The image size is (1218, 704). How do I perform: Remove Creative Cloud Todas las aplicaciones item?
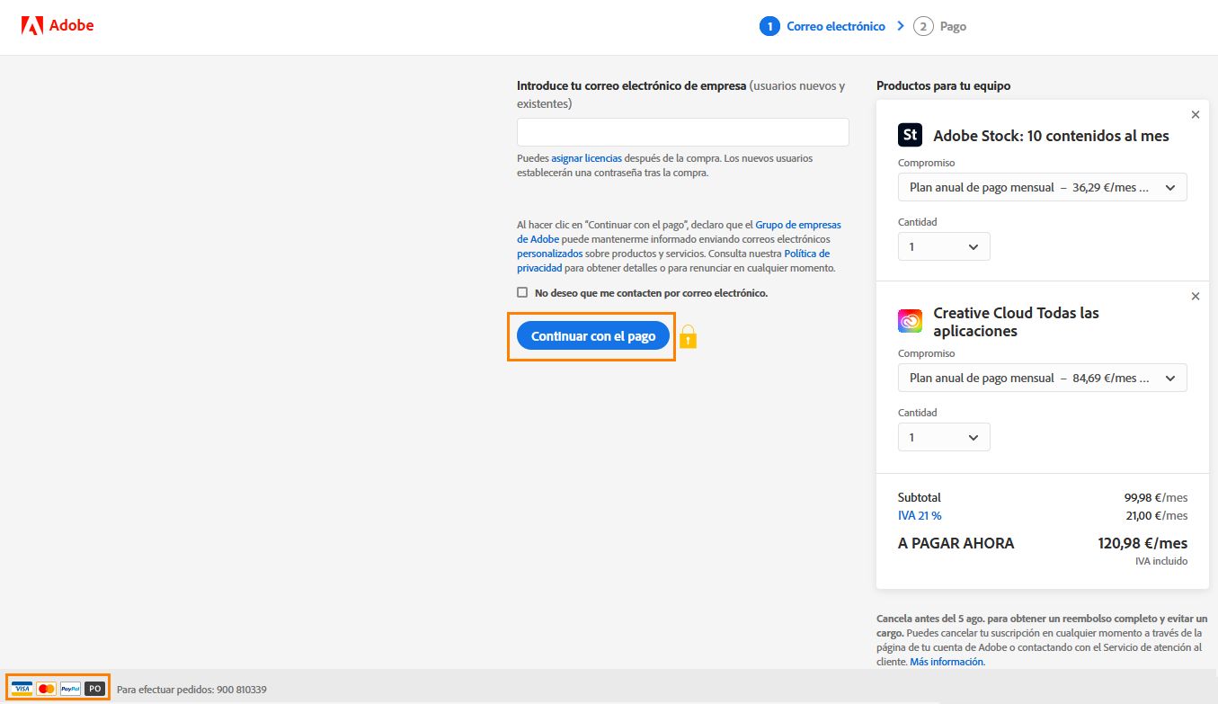pos(1195,296)
